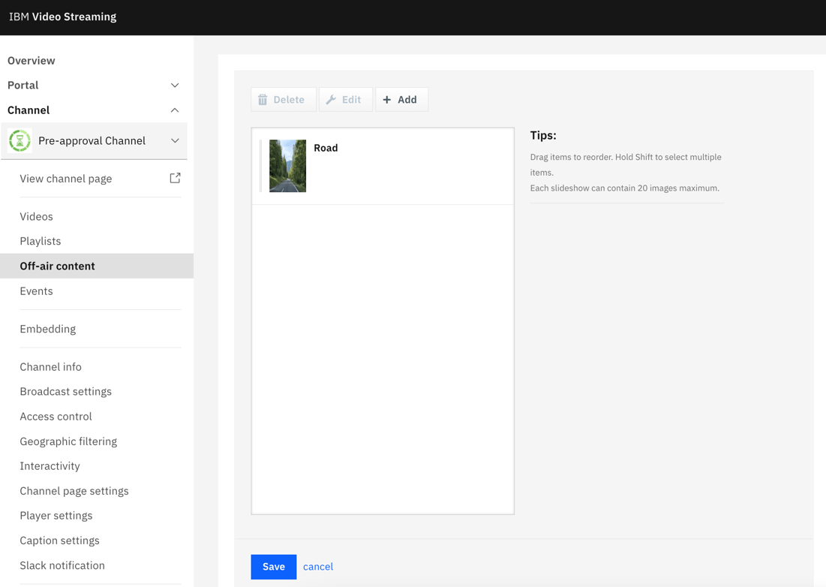Open Channel page settings

[x=74, y=491]
